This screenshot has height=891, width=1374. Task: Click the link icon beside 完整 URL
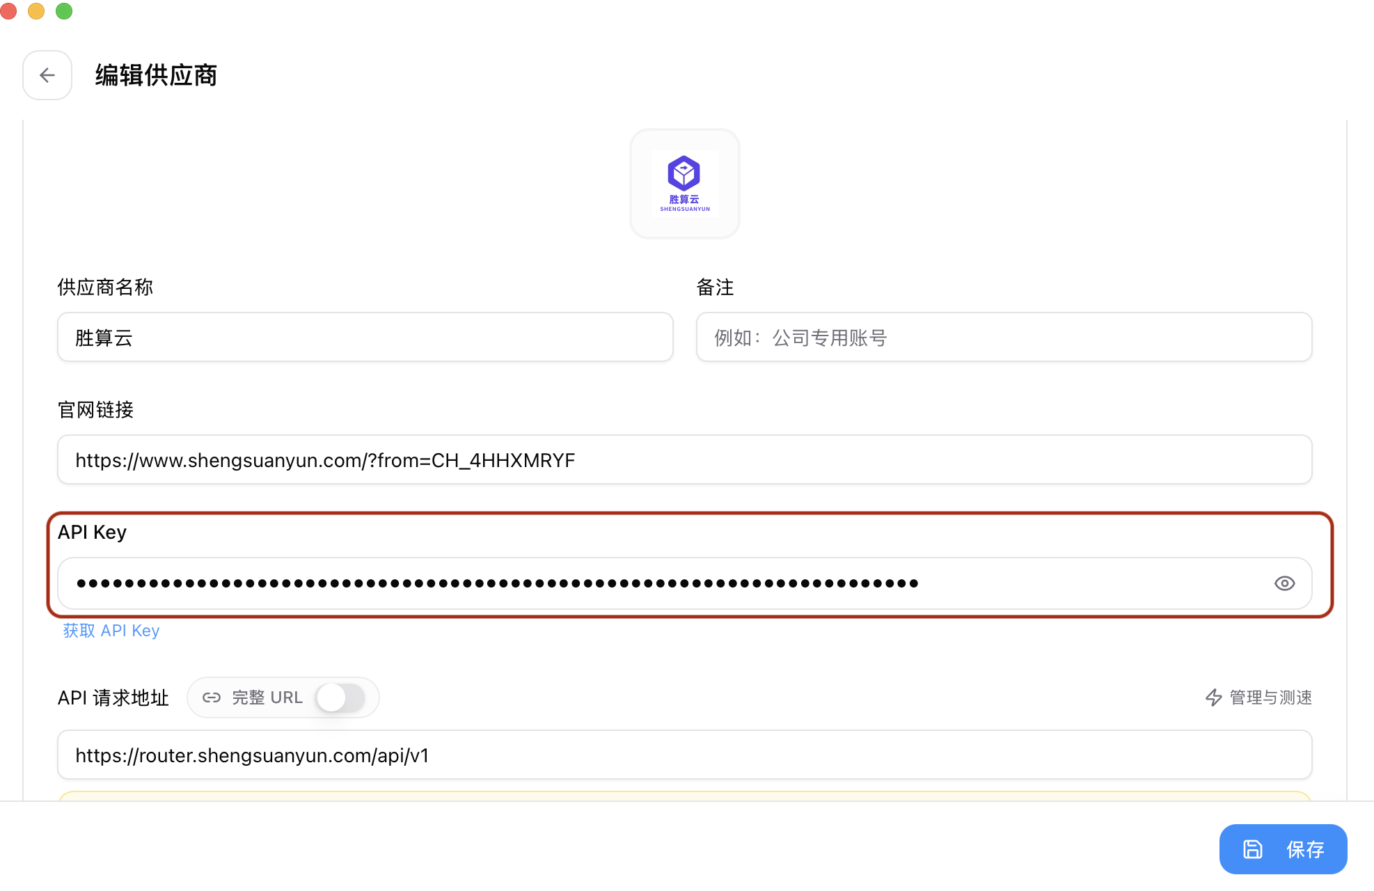tap(212, 697)
